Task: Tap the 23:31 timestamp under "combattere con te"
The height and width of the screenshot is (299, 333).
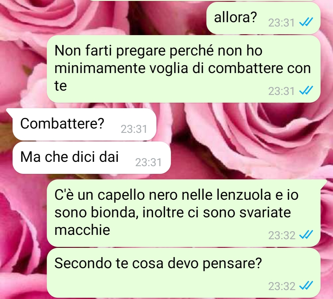Action: pos(281,91)
